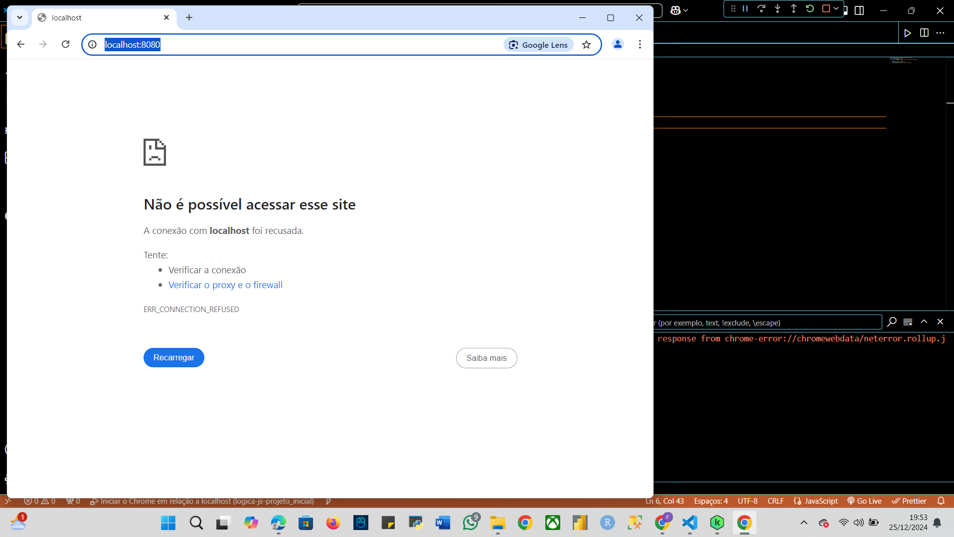The width and height of the screenshot is (954, 537).
Task: Open Windows Start menu
Action: point(168,523)
